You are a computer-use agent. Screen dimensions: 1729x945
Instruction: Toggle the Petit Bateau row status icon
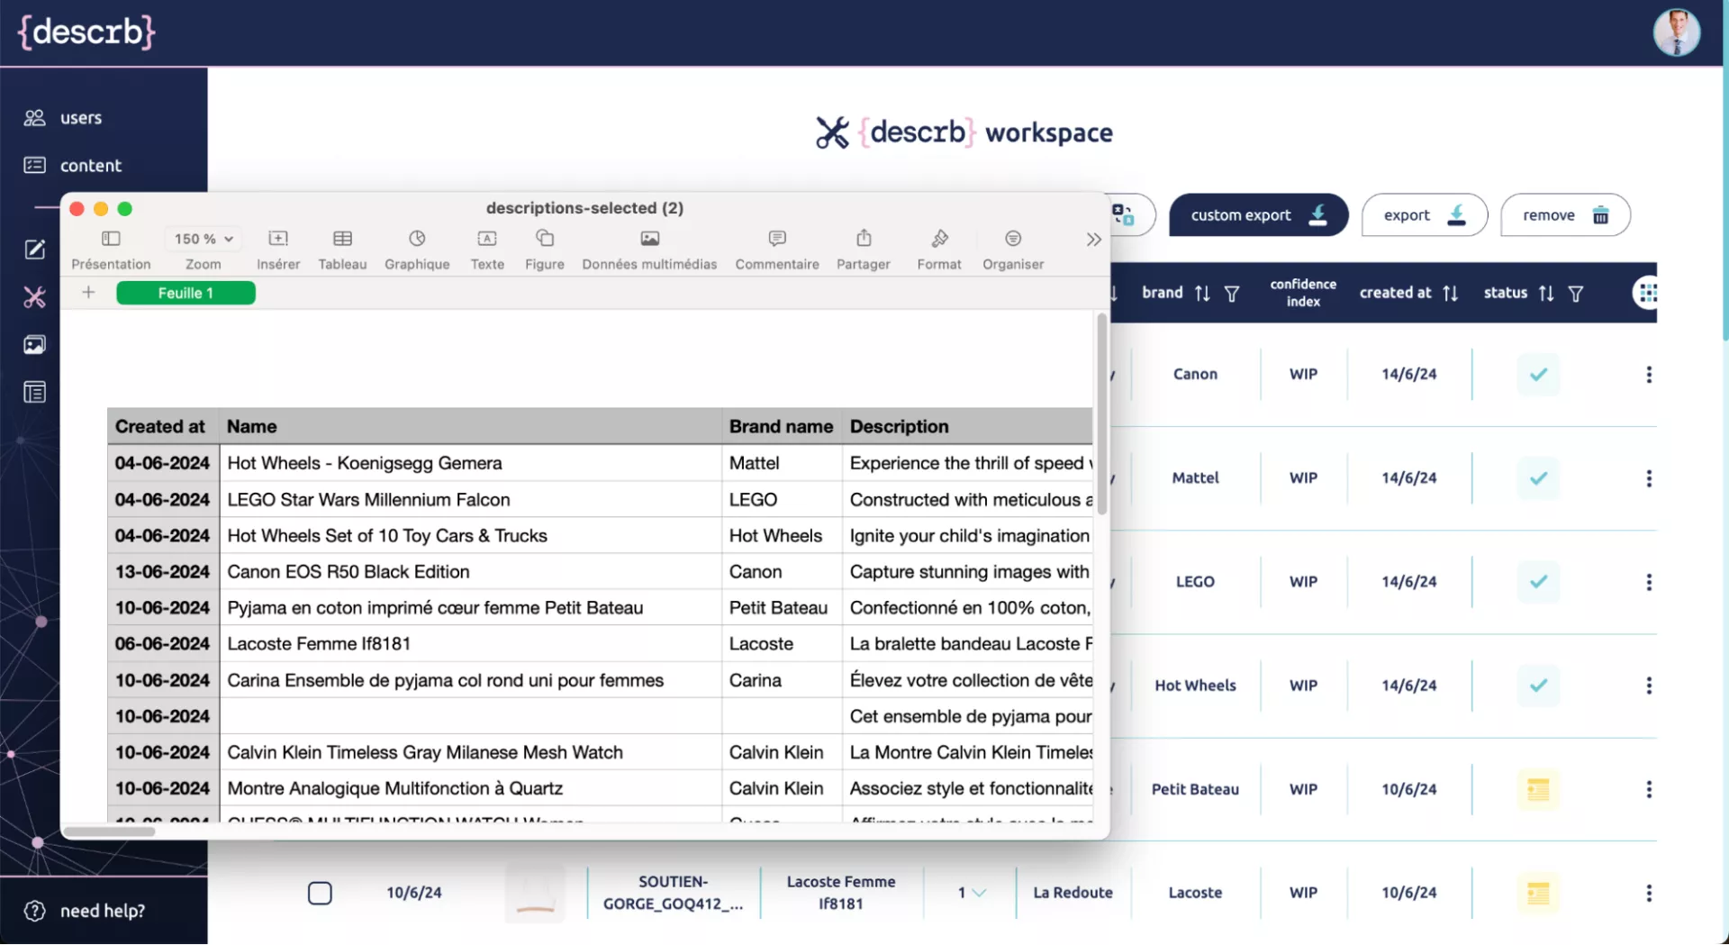(x=1538, y=789)
